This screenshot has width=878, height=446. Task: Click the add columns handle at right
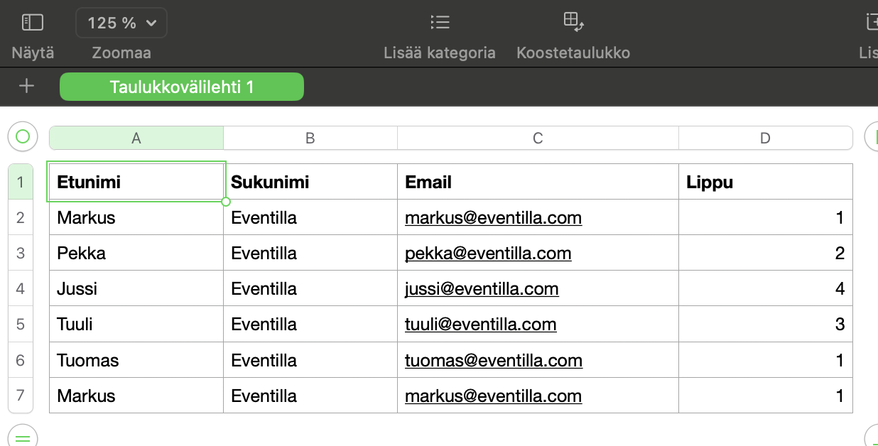click(x=871, y=136)
